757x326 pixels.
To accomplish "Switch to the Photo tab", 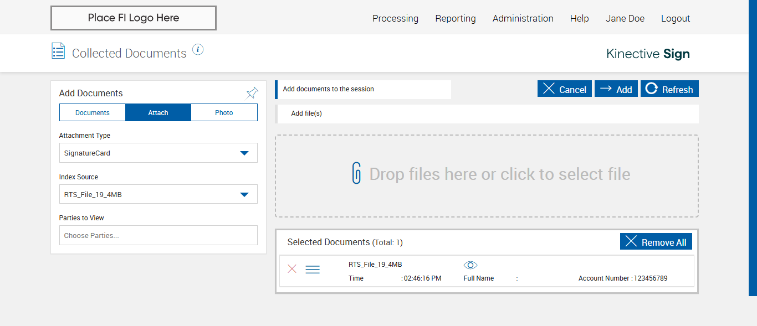I will pyautogui.click(x=224, y=112).
